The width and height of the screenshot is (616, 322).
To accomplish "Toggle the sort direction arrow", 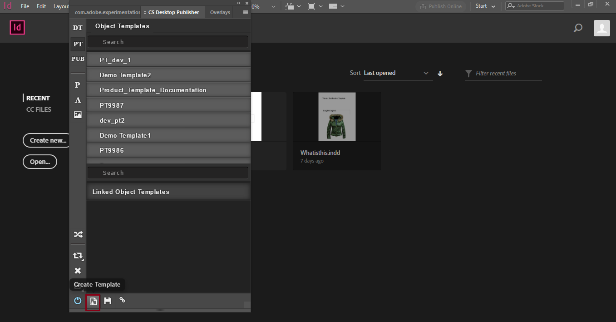I will point(440,74).
